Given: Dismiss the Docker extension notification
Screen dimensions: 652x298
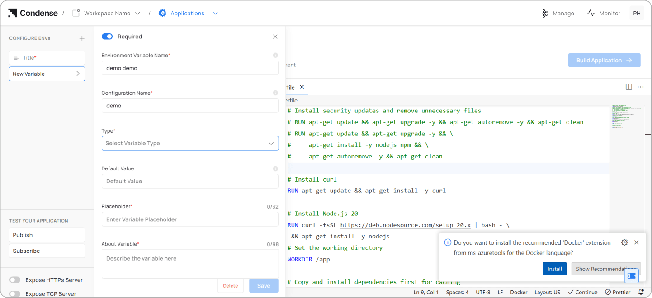Looking at the screenshot, I should click(636, 242).
